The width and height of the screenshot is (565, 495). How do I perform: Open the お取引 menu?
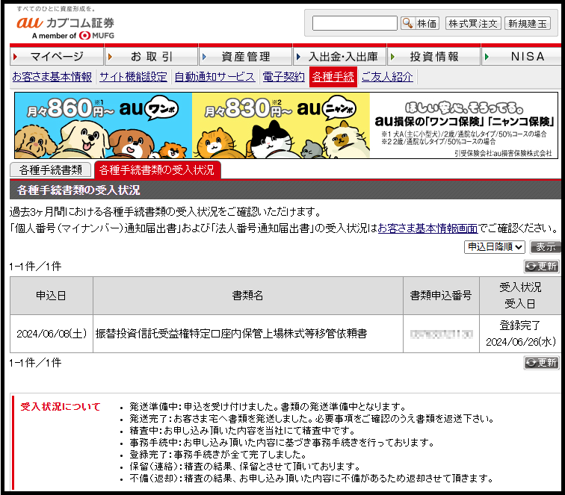[151, 56]
